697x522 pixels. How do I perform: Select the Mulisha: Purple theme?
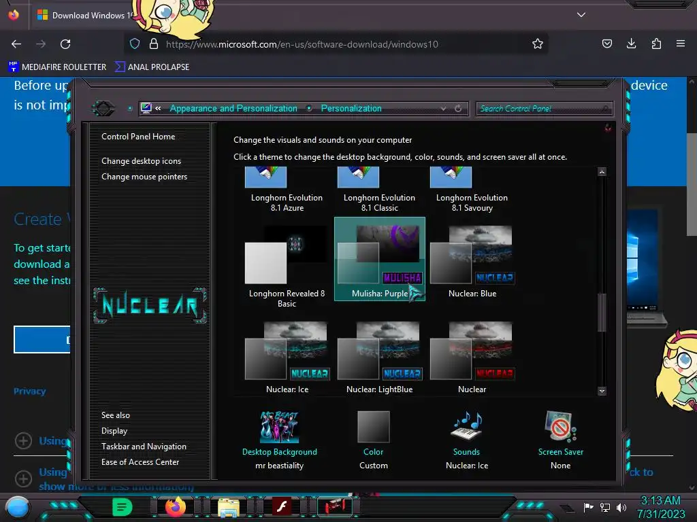coord(380,259)
